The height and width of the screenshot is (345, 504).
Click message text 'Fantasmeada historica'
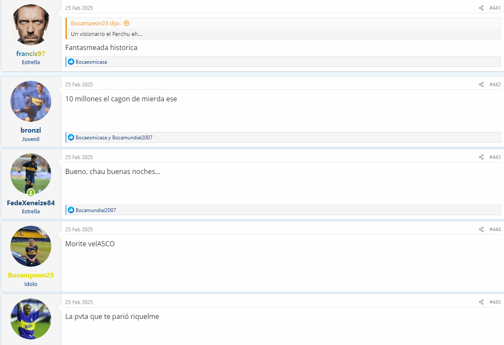pos(101,47)
